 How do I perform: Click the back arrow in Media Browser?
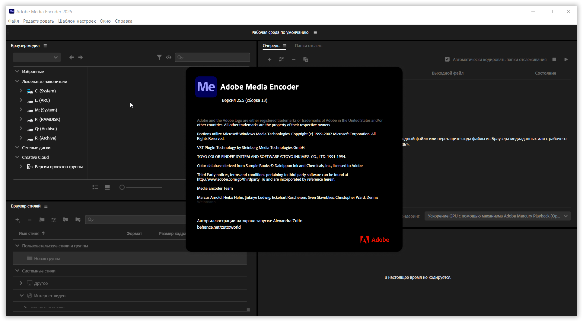click(72, 57)
